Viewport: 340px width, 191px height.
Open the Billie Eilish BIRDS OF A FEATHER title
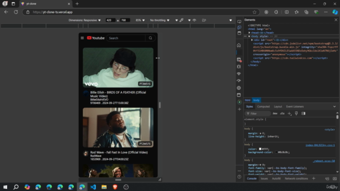coord(118,94)
